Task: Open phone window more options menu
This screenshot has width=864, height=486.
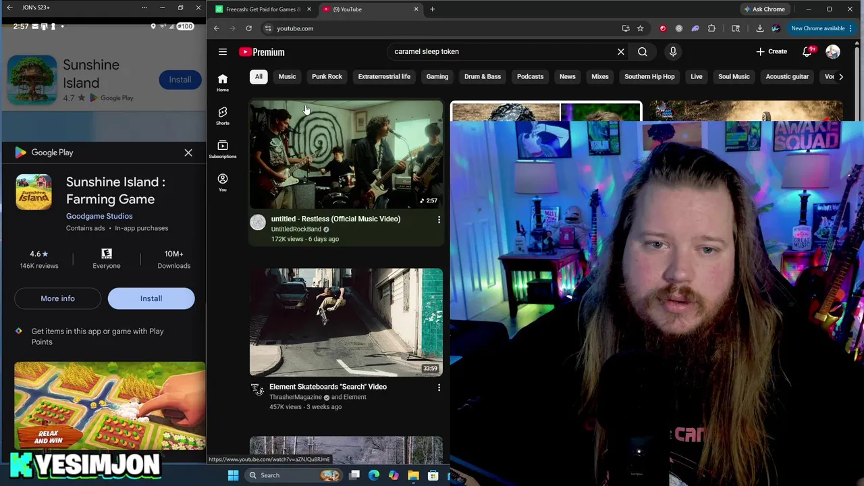Action: click(144, 7)
